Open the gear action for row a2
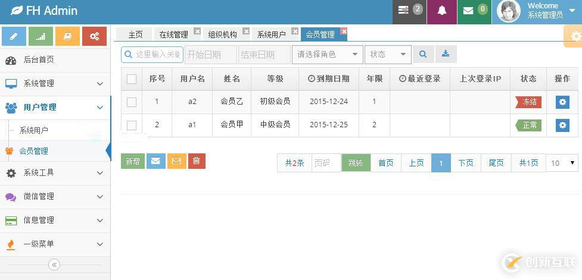Image resolution: width=582 pixels, height=280 pixels. (562, 102)
